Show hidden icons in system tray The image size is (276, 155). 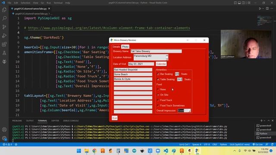point(235,151)
